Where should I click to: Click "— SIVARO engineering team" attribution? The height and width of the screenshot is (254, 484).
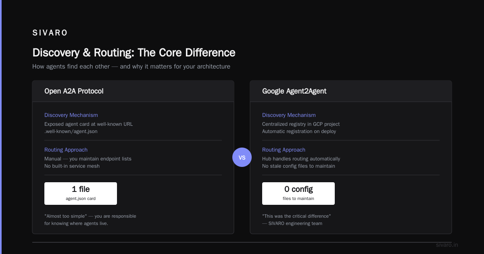[x=292, y=223]
